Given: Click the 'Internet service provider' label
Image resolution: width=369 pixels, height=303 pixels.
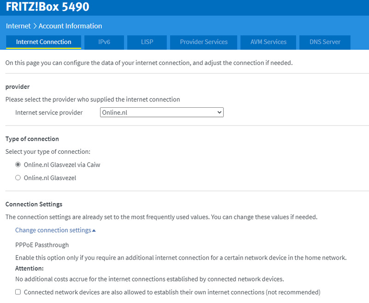Looking at the screenshot, I should coord(49,113).
